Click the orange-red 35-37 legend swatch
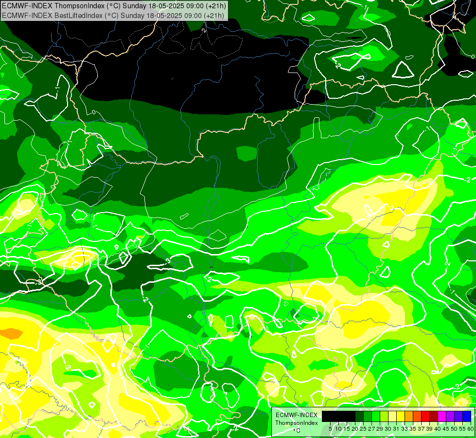This screenshot has width=476, height=438. click(417, 416)
